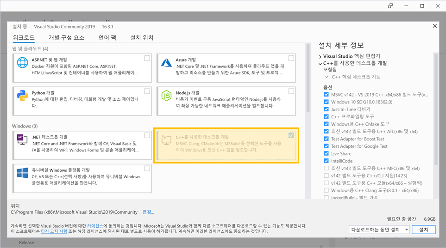The height and width of the screenshot is (248, 446).
Task: Uncheck Windows C++ CMake tools option
Action: [x=326, y=124]
